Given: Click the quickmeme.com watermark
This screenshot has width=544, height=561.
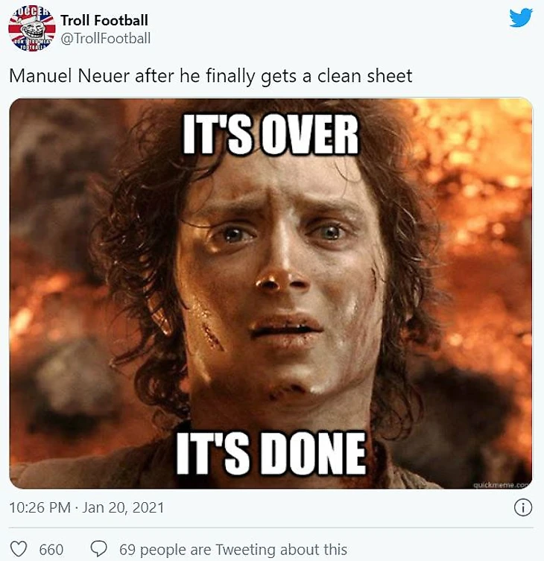Looking at the screenshot, I should click(501, 484).
